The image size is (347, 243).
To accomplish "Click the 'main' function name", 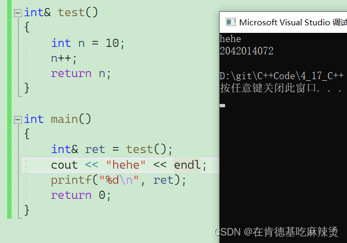I will 64,119.
